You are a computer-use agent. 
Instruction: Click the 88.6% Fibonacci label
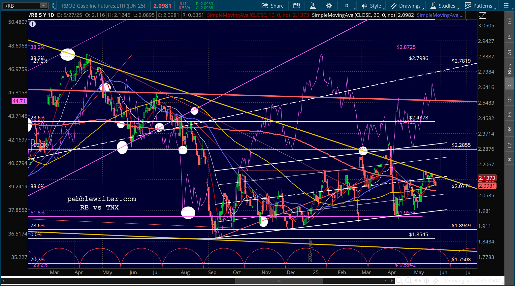point(37,186)
